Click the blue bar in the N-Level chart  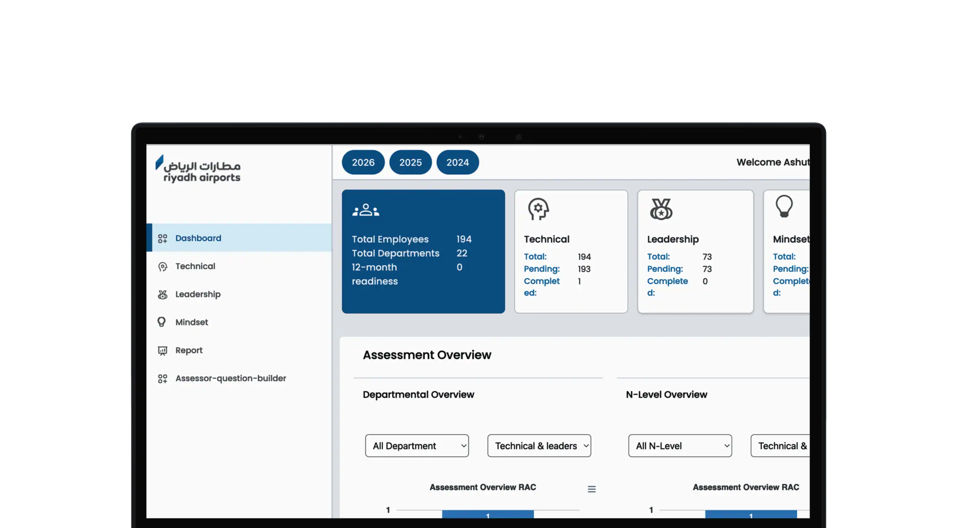pos(751,514)
